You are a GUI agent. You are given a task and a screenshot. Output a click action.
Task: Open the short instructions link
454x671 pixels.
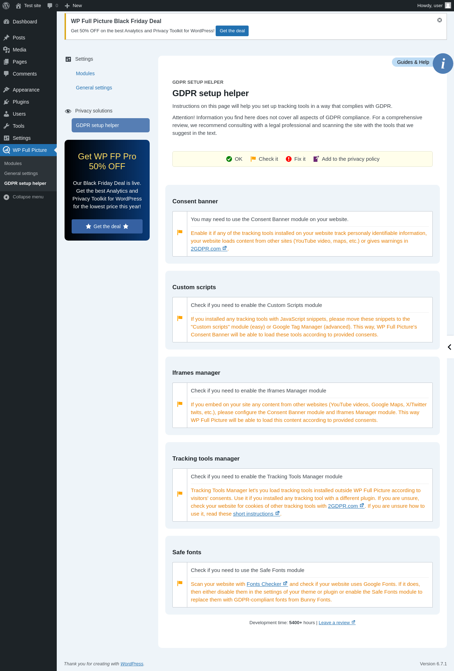pyautogui.click(x=256, y=514)
